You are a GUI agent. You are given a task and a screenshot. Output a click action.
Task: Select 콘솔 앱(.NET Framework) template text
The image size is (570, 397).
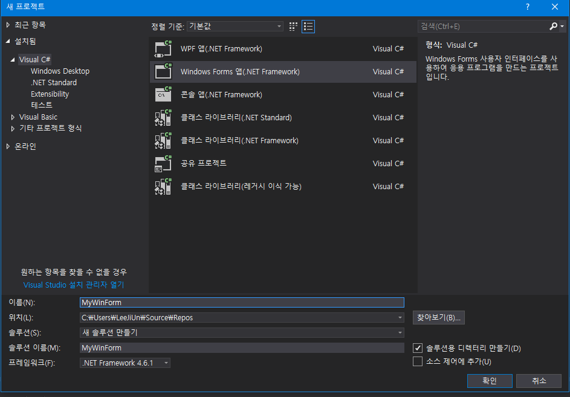coord(221,94)
